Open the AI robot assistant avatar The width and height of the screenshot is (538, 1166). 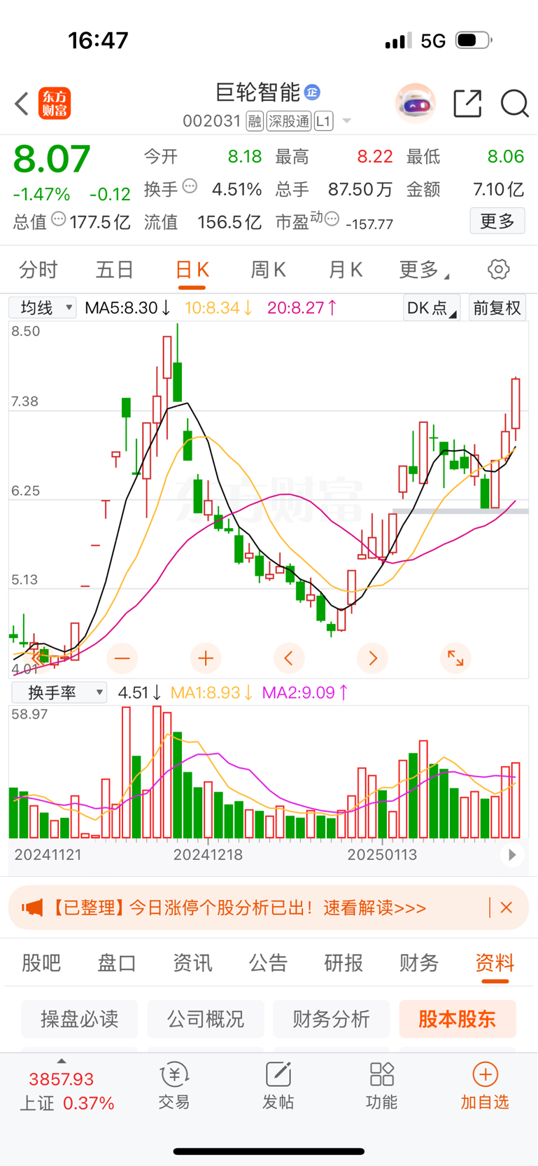coord(416,104)
